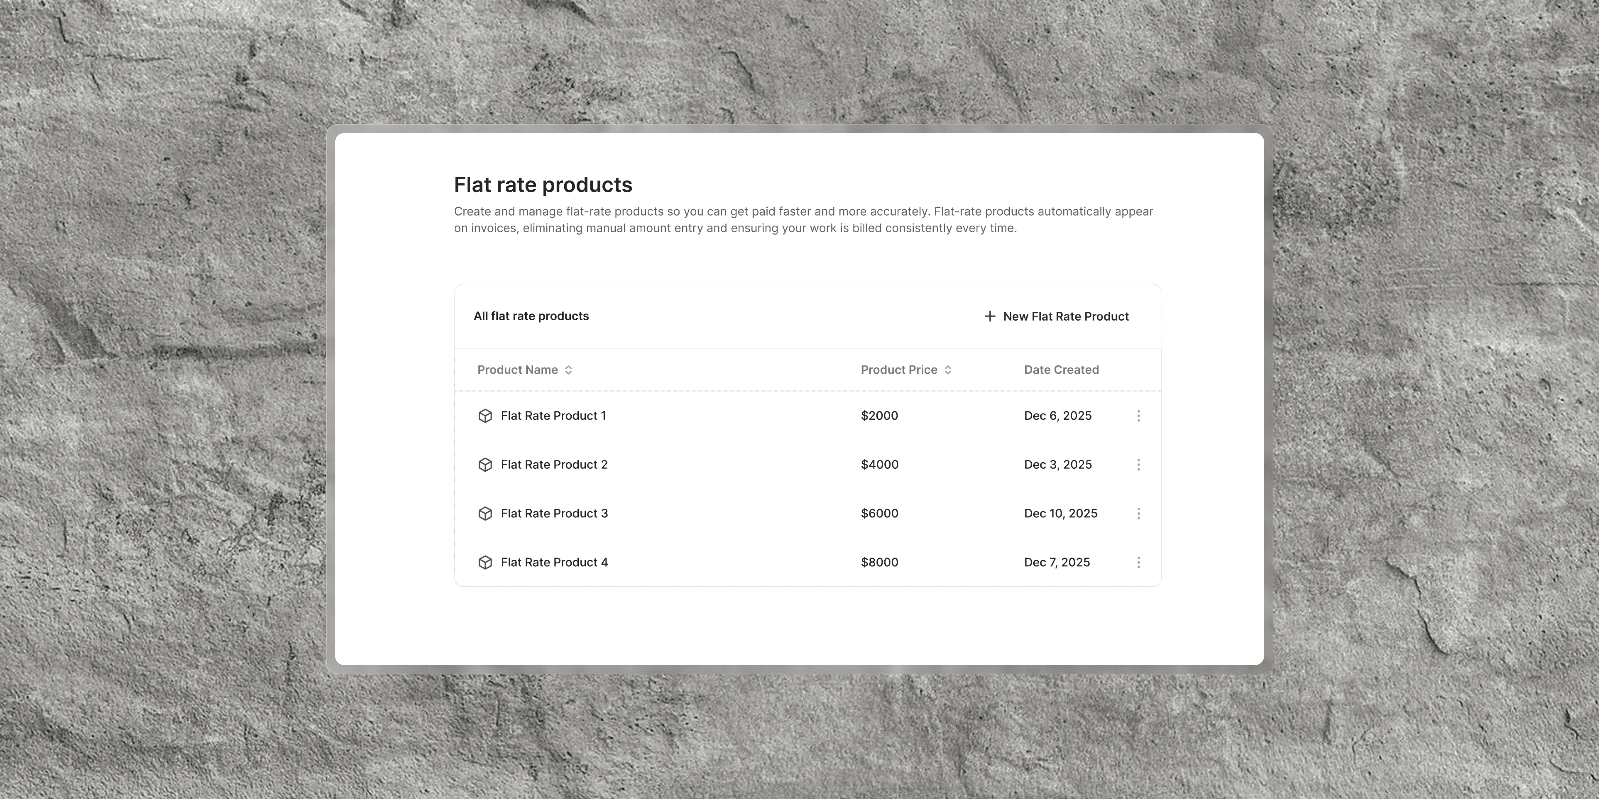Open Flat Rate Product 4 name
This screenshot has height=799, width=1599.
click(554, 562)
